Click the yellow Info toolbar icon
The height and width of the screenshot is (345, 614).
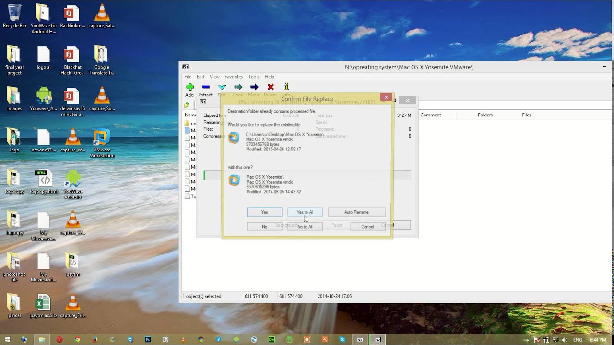[x=286, y=87]
